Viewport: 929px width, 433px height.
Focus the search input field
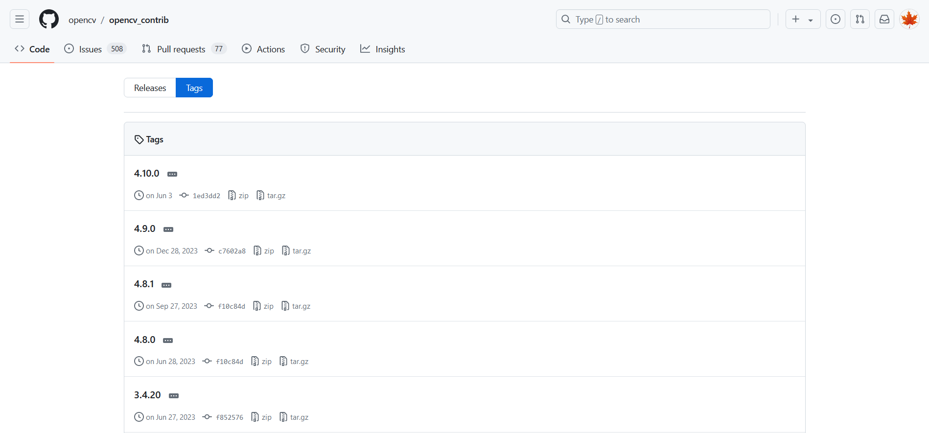pyautogui.click(x=663, y=20)
